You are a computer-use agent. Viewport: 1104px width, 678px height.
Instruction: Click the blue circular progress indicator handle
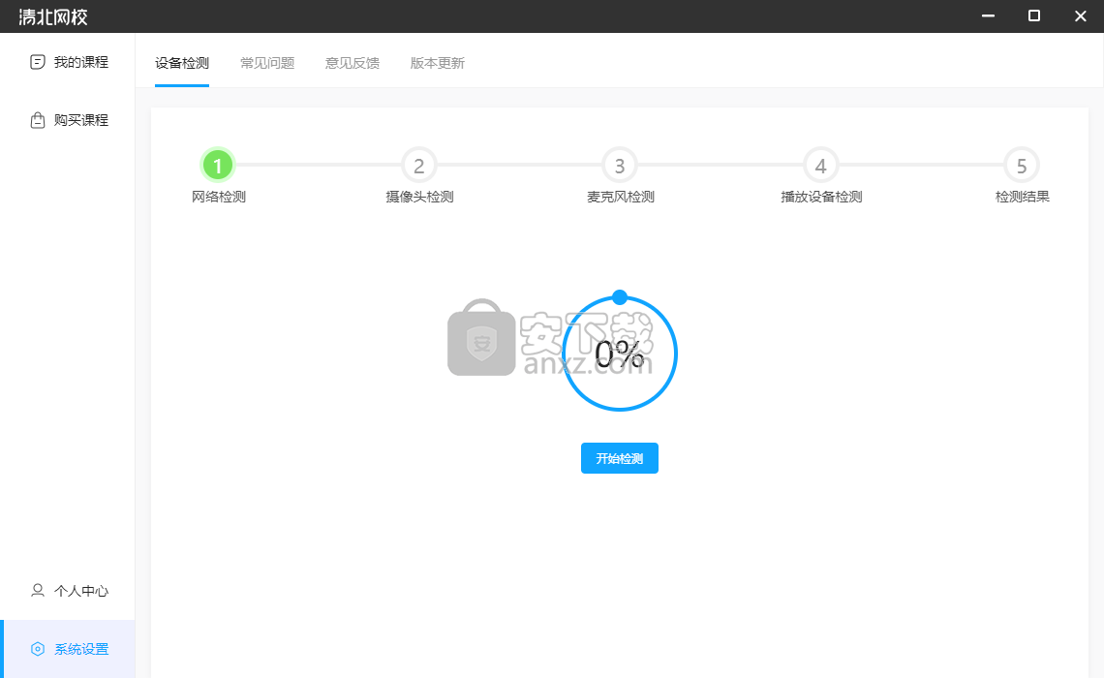point(620,297)
